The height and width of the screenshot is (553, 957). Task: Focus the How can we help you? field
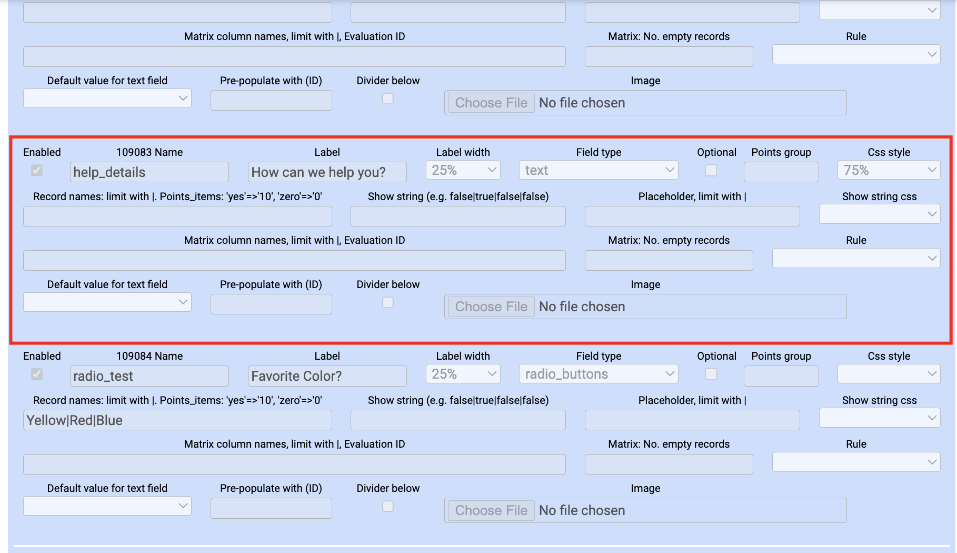327,172
